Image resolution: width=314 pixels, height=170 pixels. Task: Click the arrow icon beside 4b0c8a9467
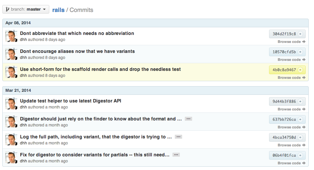pyautogui.click(x=300, y=70)
